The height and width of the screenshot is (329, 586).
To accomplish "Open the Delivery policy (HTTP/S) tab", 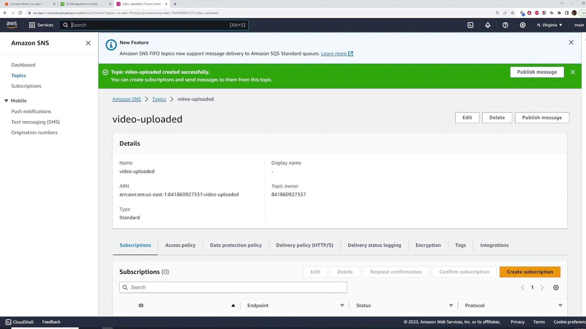I will [304, 245].
